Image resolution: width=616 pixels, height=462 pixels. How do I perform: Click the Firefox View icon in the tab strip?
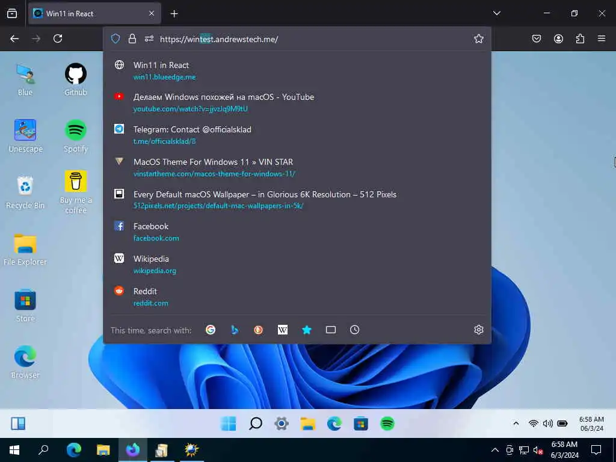[12, 14]
